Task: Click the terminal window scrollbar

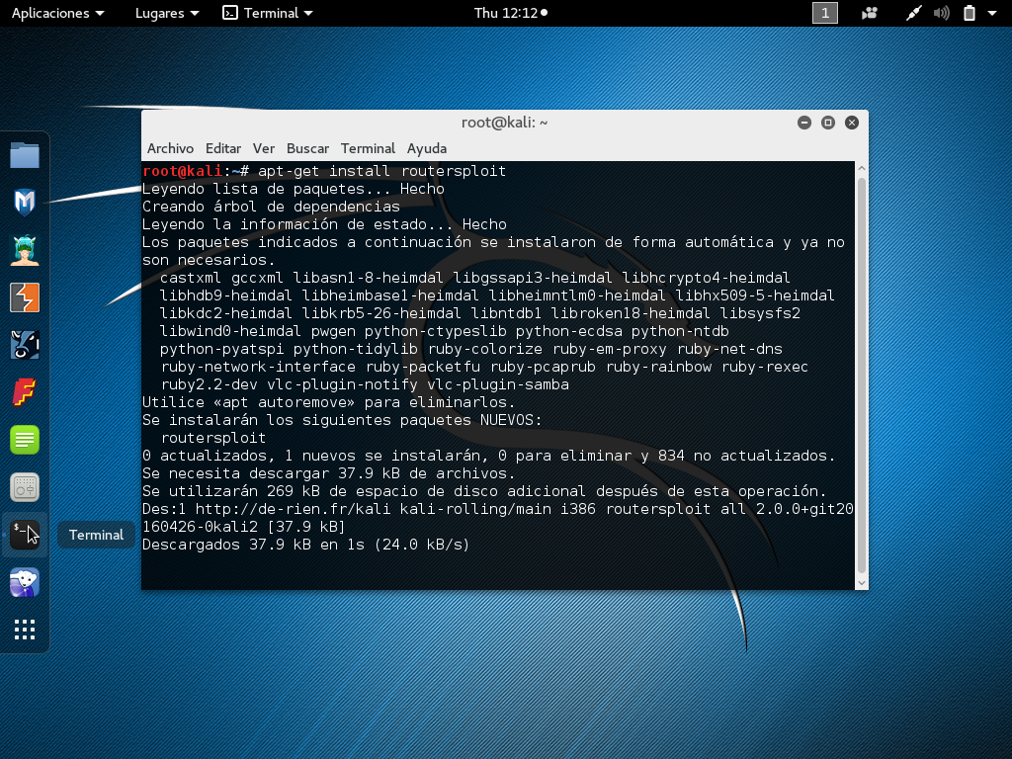Action: tap(861, 376)
